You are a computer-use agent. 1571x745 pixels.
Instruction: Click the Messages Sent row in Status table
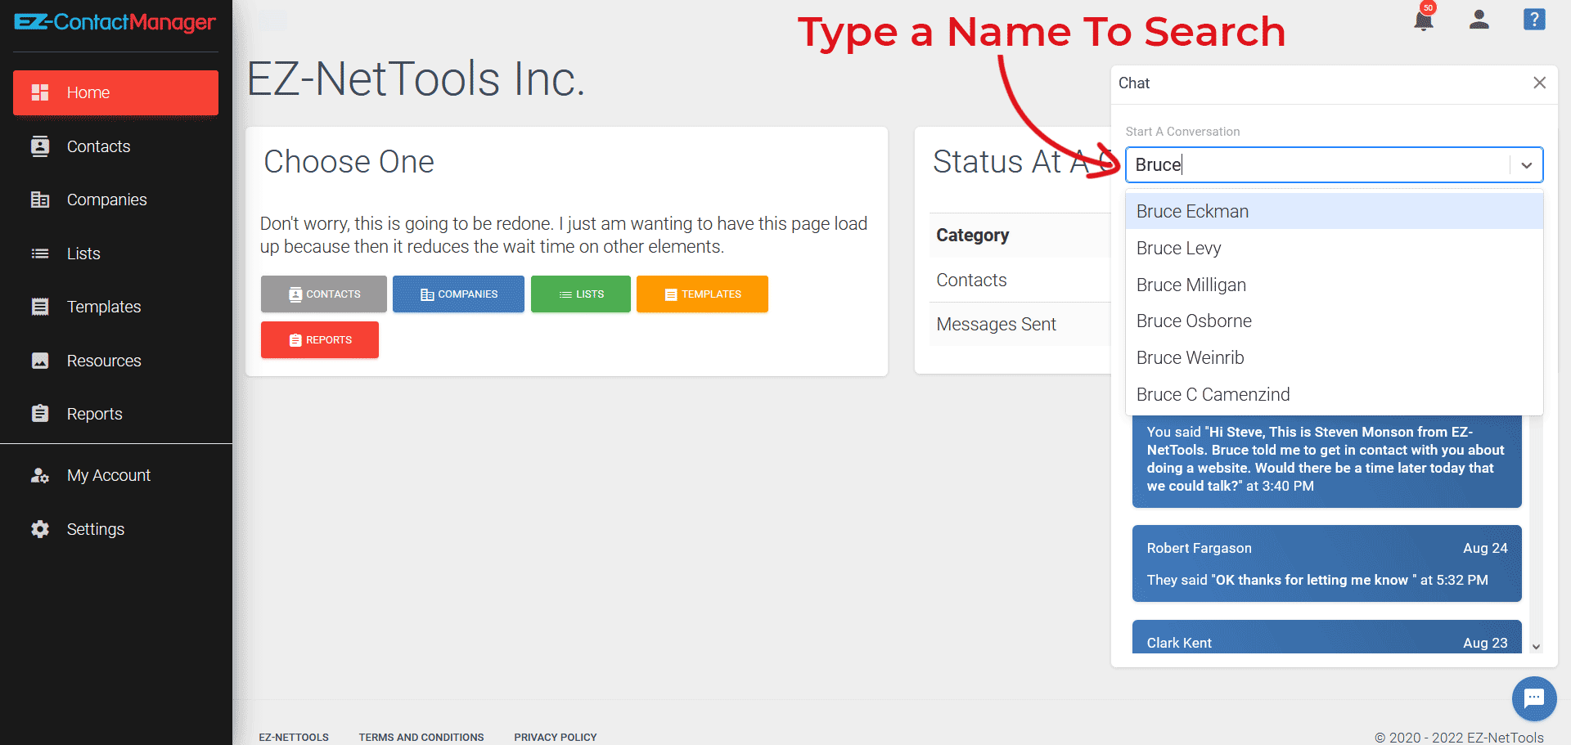1020,324
